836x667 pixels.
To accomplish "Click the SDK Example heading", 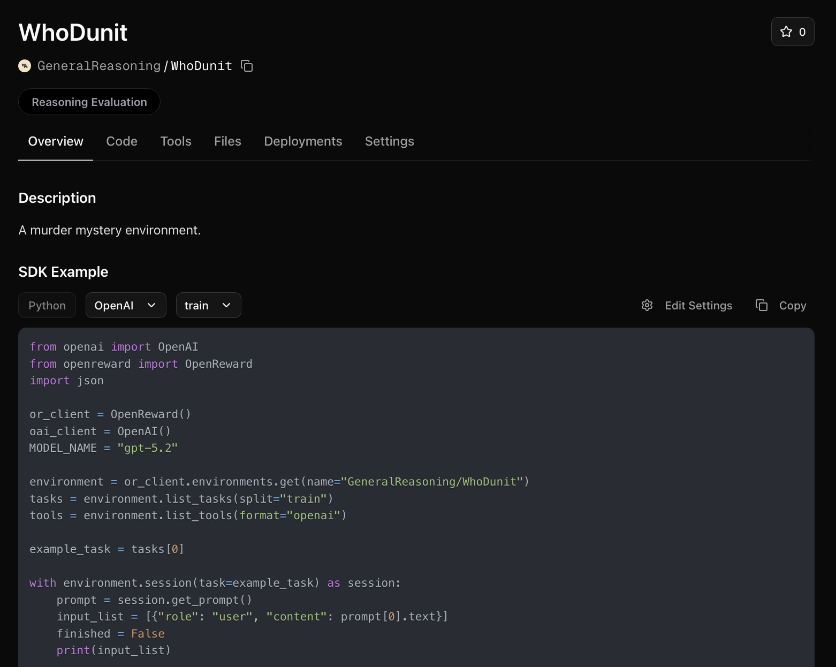I will pyautogui.click(x=63, y=272).
